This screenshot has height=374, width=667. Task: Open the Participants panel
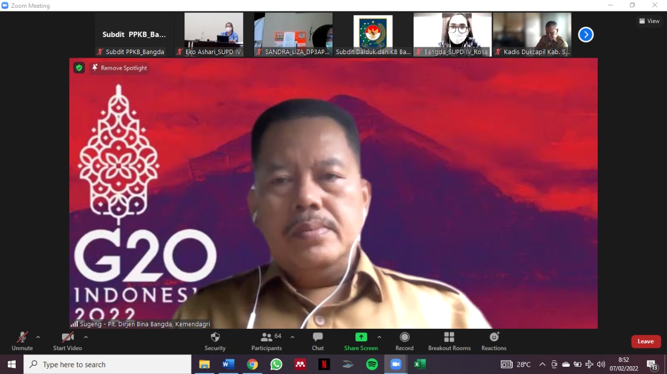click(x=267, y=341)
